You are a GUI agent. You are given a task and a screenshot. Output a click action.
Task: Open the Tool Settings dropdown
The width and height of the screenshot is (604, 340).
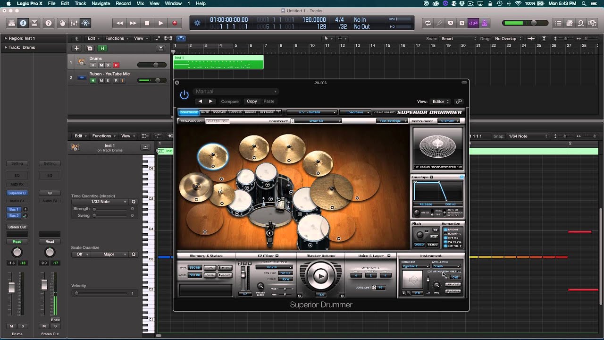click(392, 121)
